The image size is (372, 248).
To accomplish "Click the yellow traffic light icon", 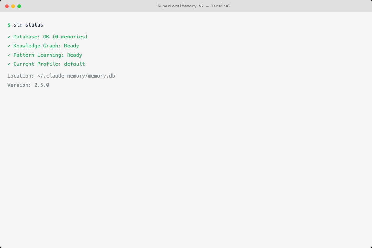I will [13, 6].
